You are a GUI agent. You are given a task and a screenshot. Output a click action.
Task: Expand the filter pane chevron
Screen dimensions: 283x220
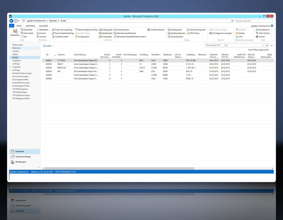tap(272, 45)
